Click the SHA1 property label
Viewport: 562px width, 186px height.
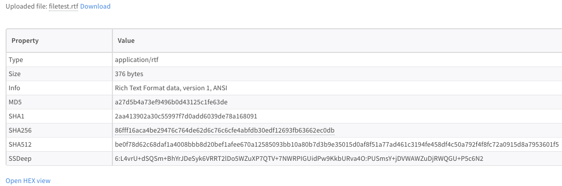[x=17, y=116]
